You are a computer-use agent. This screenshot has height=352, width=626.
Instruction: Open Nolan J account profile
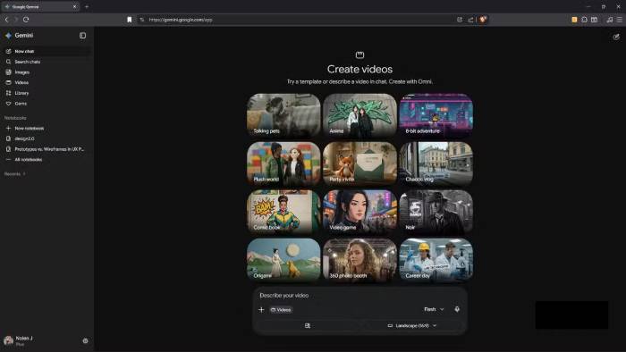coord(19,340)
